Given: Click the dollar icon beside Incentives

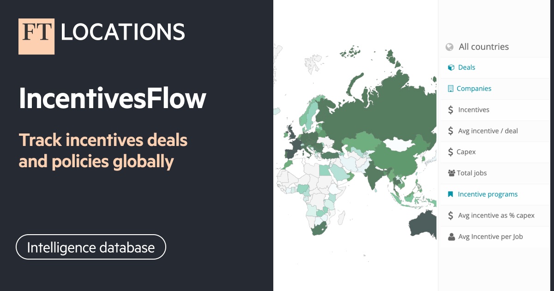Looking at the screenshot, I should point(450,109).
